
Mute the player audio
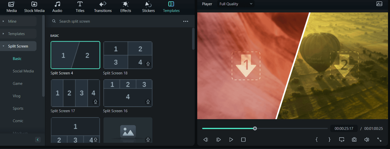point(366,140)
